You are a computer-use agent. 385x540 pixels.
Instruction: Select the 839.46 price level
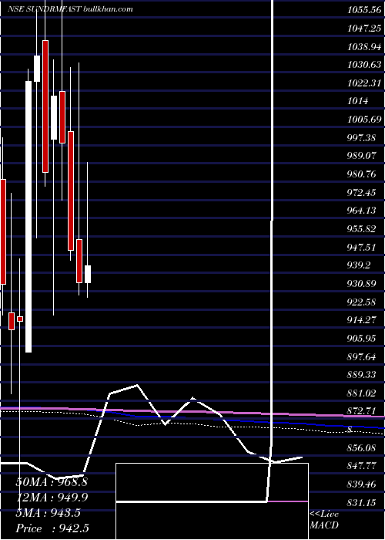(361, 484)
